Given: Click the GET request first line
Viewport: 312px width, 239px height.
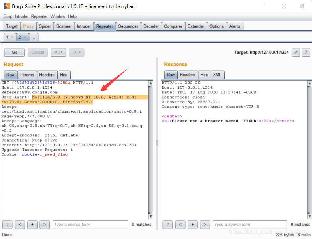Looking at the screenshot, I should click(x=47, y=83).
